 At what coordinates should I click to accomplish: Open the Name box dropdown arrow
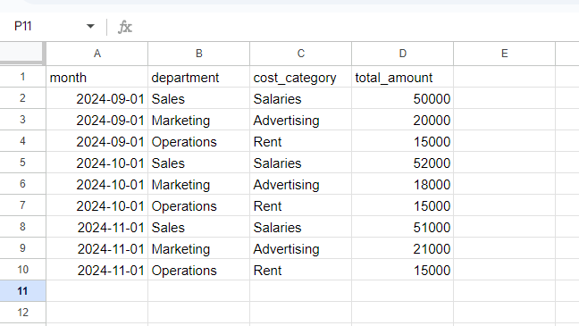[x=90, y=26]
